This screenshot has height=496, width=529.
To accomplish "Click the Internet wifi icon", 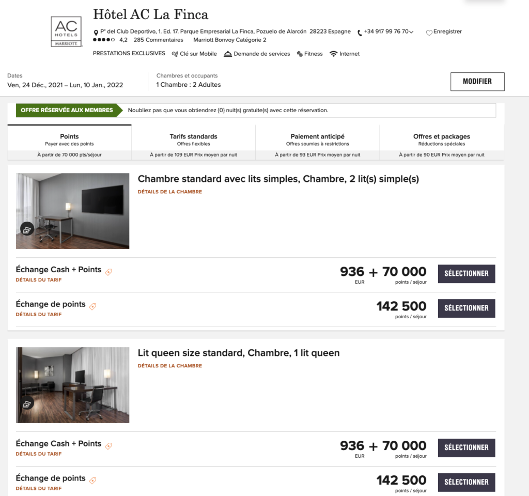I will click(334, 54).
